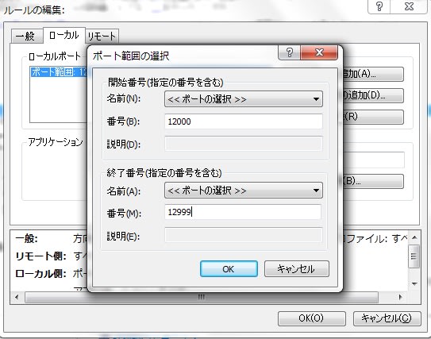The height and width of the screenshot is (339, 431).
Task: Click キャンセル(C) in the rule edit window
Action: pos(387,318)
